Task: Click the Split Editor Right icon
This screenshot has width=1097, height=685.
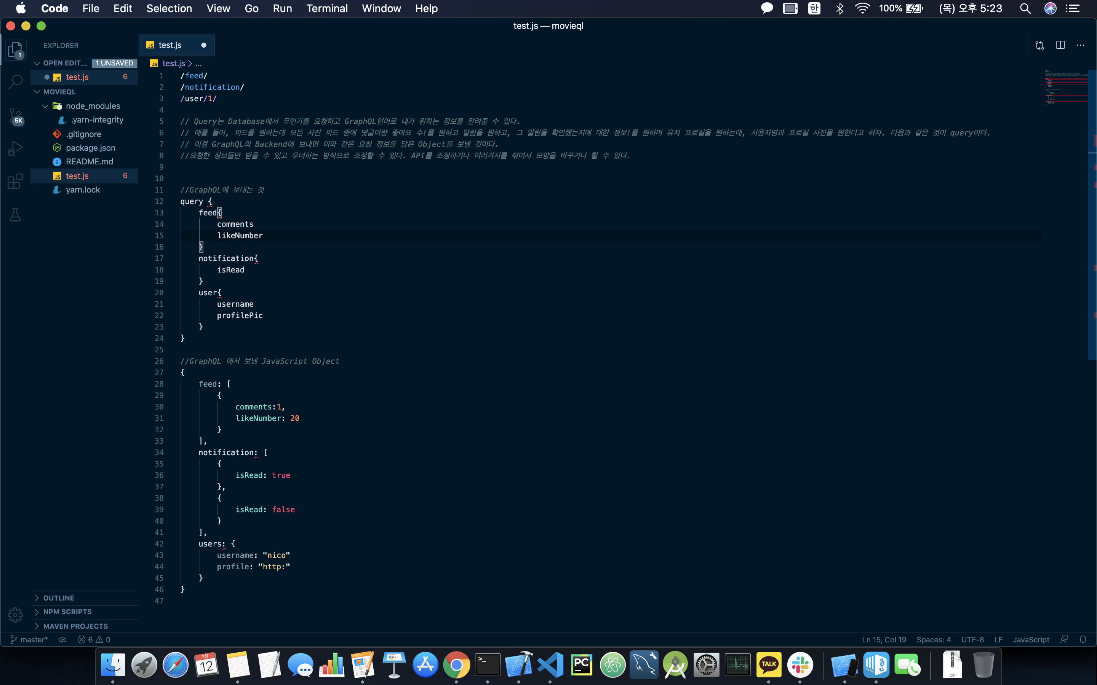Action: pyautogui.click(x=1060, y=45)
